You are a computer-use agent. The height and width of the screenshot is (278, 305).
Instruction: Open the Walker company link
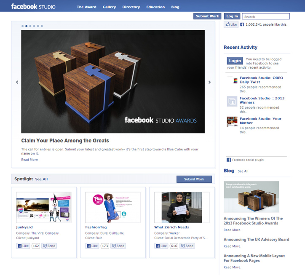(x=174, y=233)
